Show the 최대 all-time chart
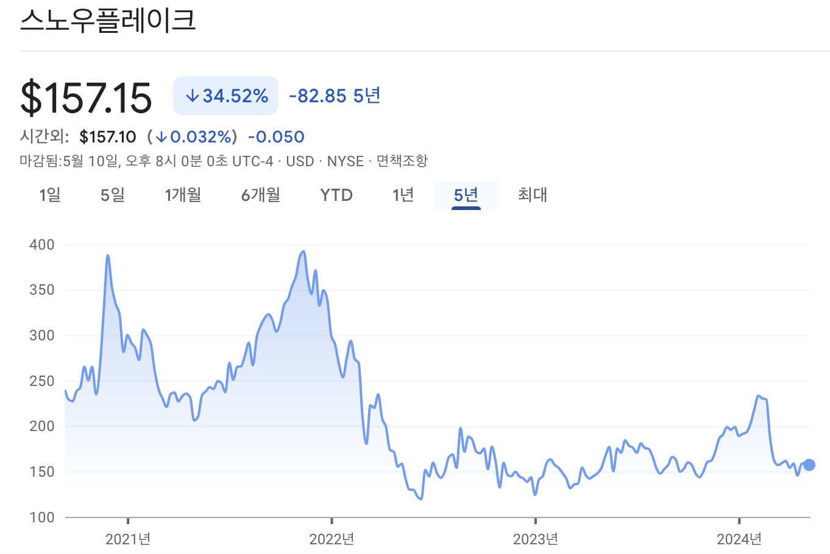Screen dimensions: 830x554 pyautogui.click(x=531, y=195)
